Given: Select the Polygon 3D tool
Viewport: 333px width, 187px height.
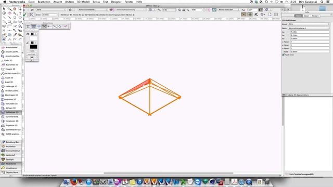Looking at the screenshot, I should pos(11,69).
